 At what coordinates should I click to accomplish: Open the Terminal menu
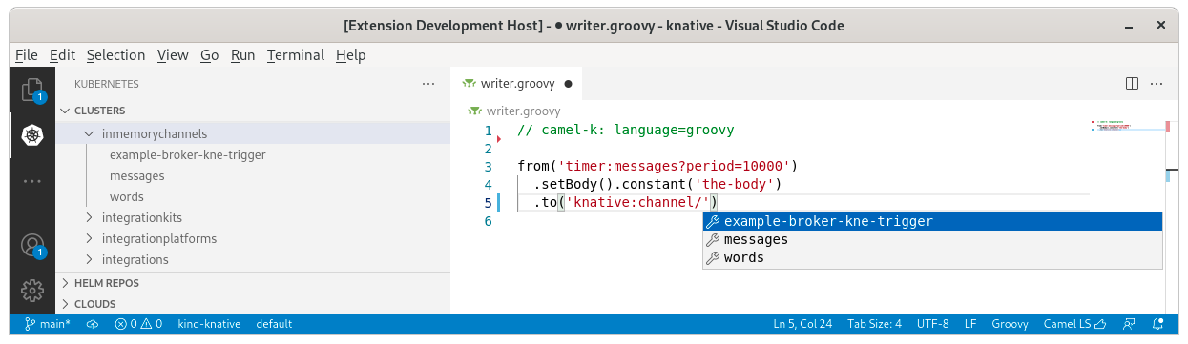click(x=296, y=55)
